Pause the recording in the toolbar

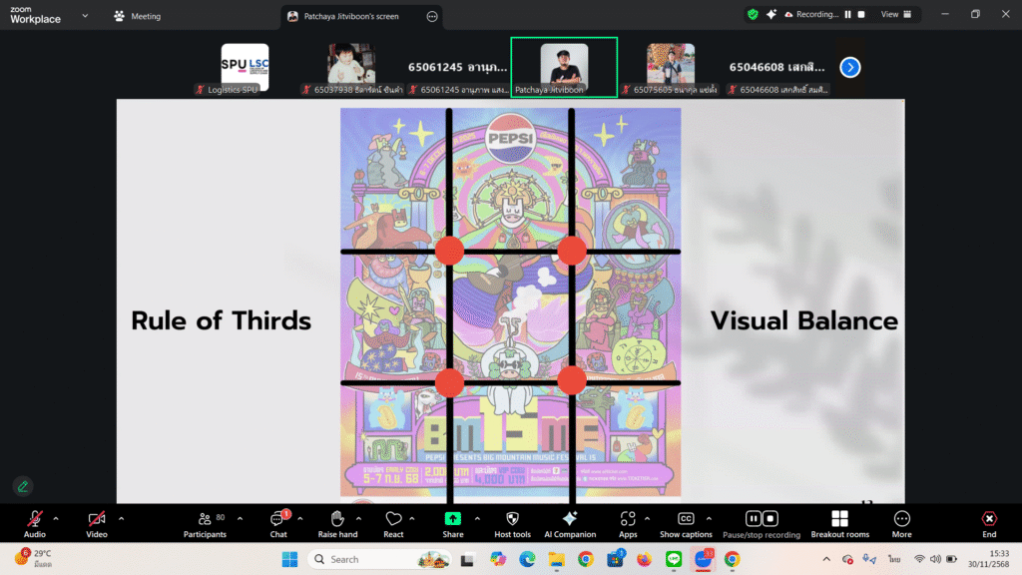(755, 519)
